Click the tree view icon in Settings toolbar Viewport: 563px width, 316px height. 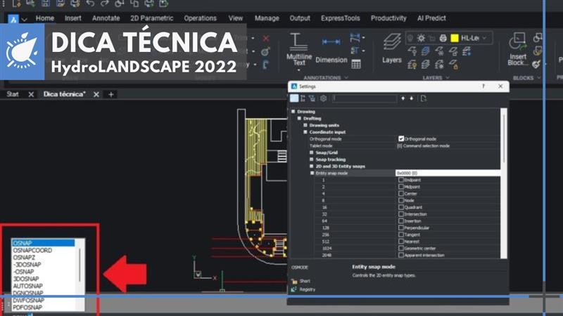(x=312, y=98)
